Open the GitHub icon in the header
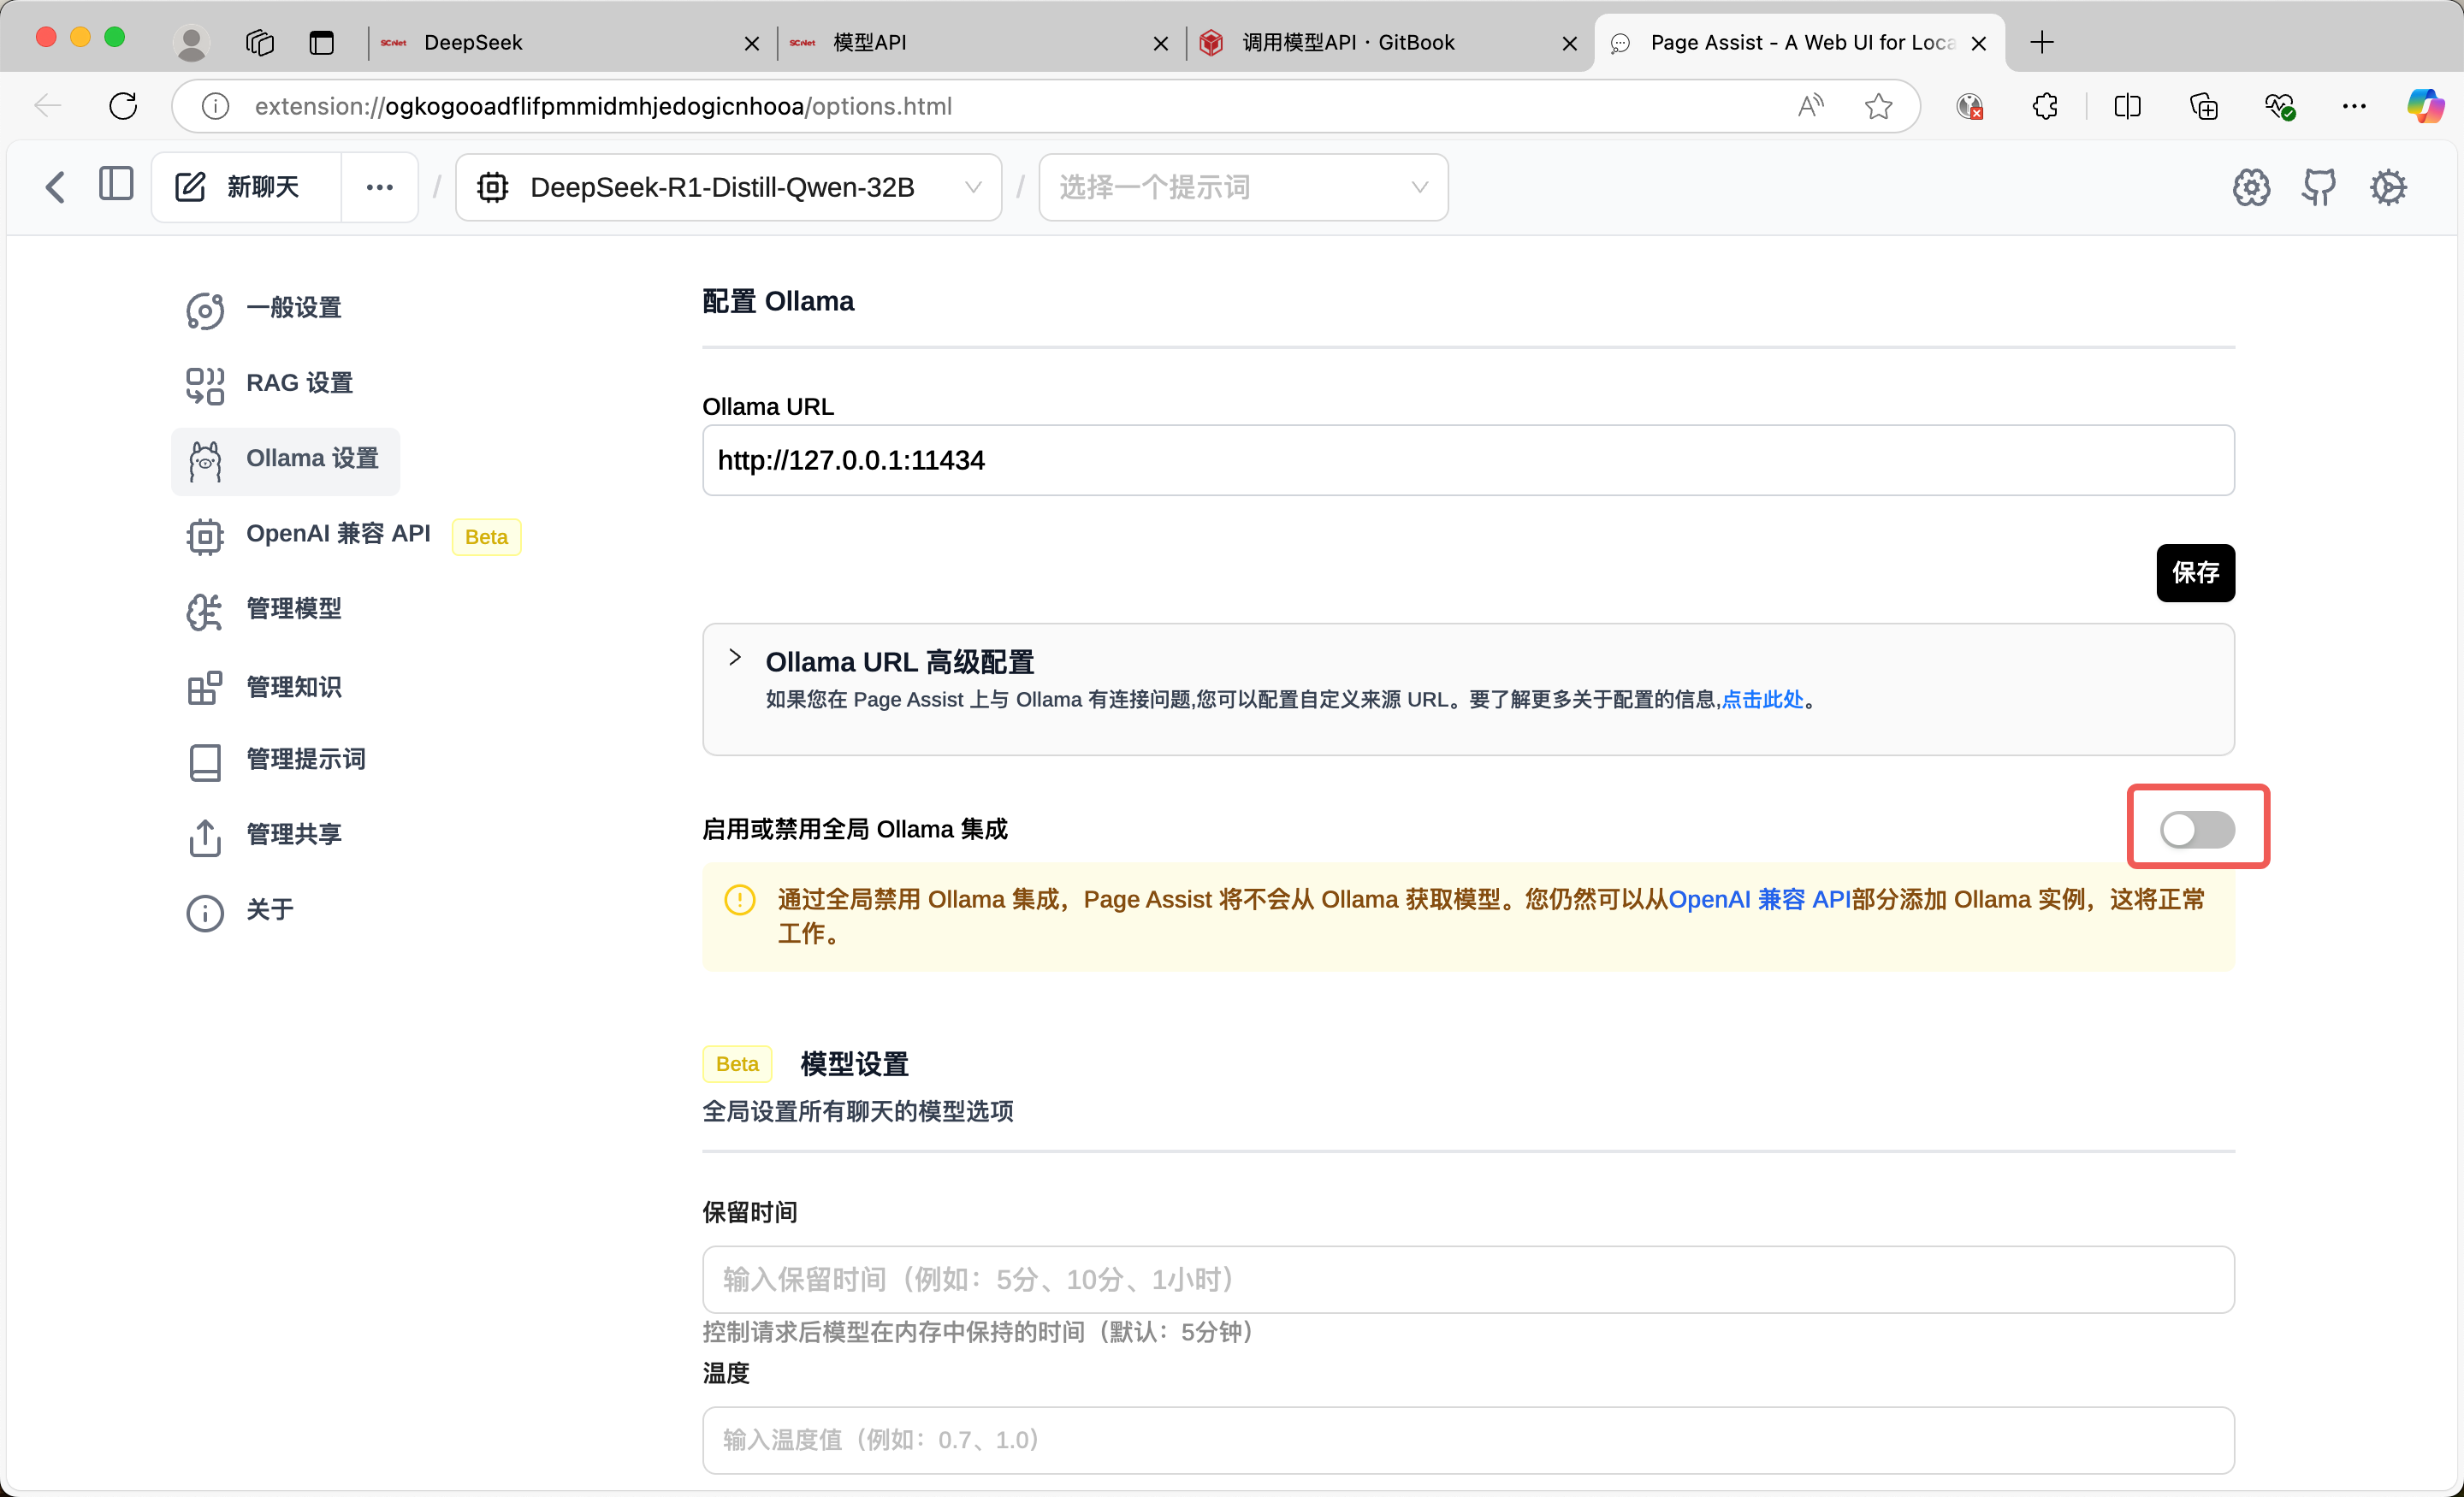Image resolution: width=2464 pixels, height=1497 pixels. click(2319, 187)
